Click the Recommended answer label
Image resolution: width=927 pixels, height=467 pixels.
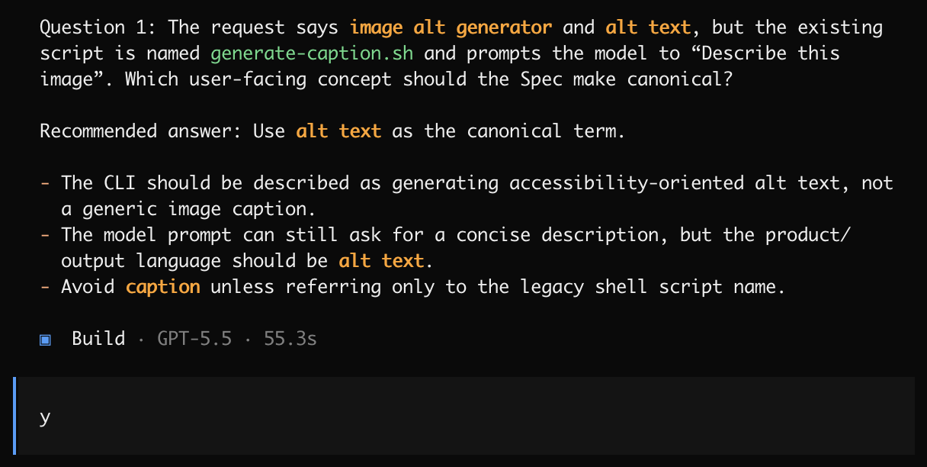141,131
